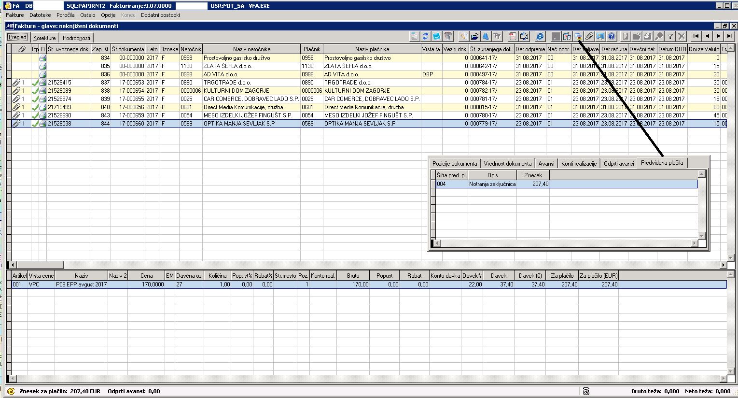
Task: Click the previous record navigation arrow
Action: pyautogui.click(x=708, y=36)
